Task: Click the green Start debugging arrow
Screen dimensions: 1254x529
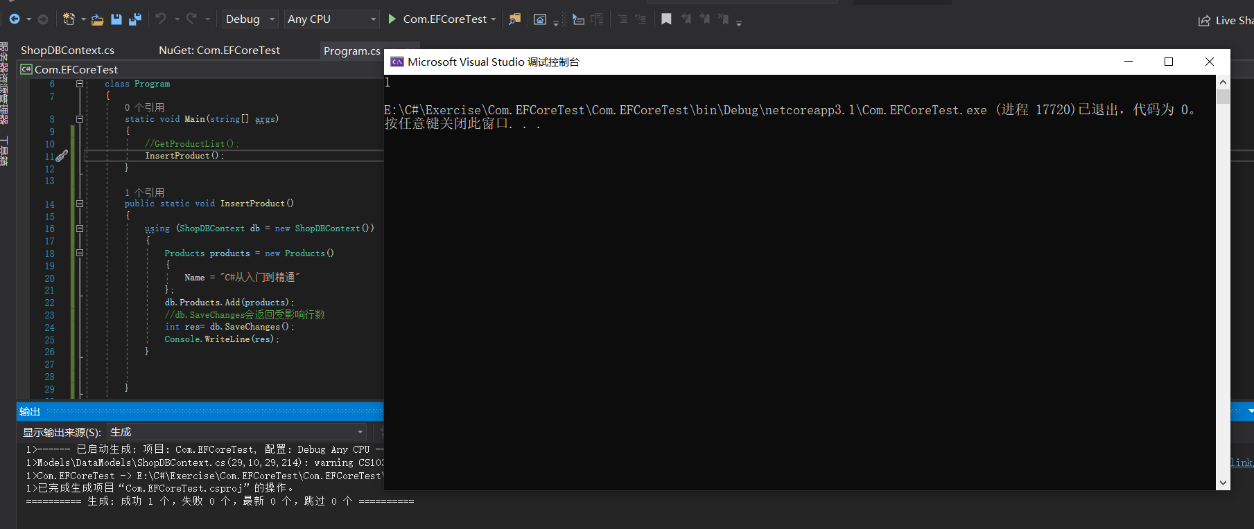Action: click(392, 19)
